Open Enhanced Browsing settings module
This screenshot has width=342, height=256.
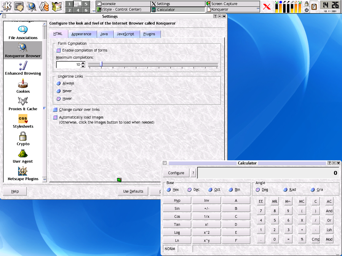click(x=23, y=68)
